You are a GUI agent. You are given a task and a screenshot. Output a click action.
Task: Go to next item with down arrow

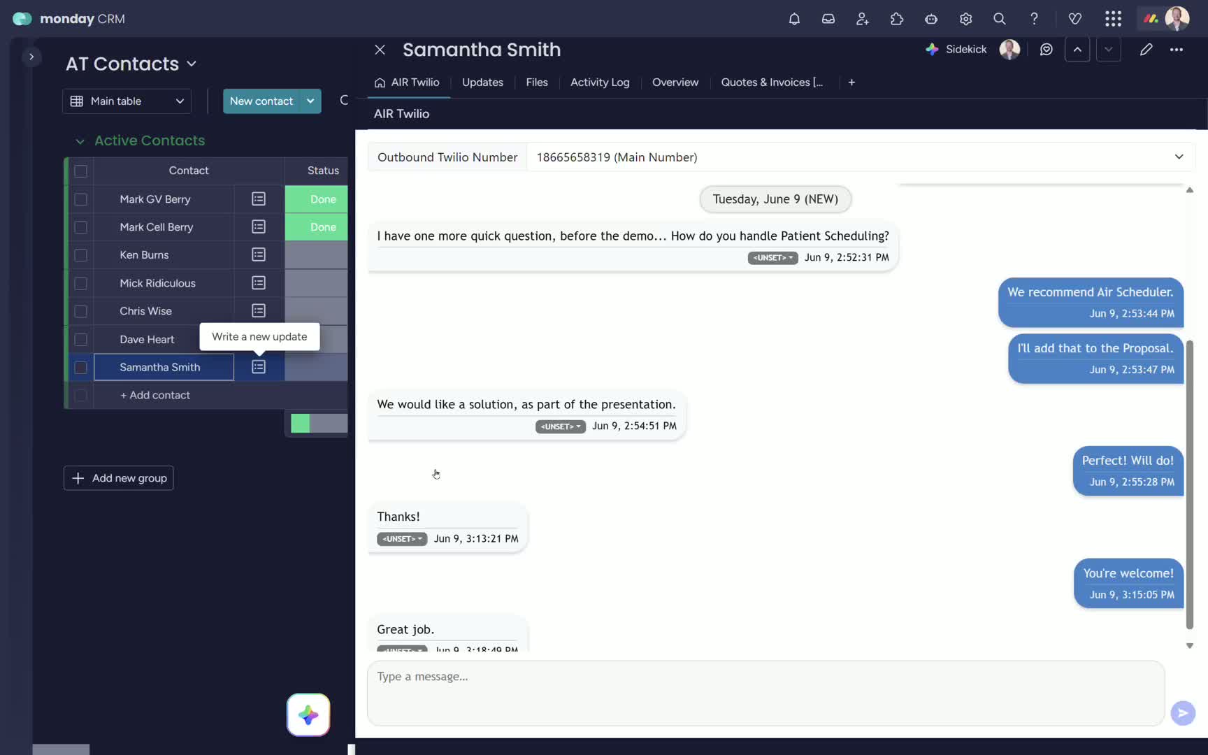point(1109,49)
